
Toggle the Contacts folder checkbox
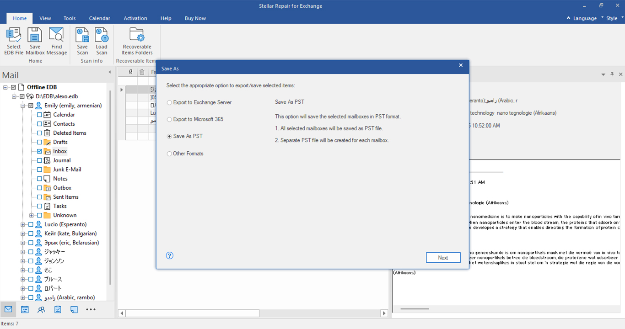point(39,124)
